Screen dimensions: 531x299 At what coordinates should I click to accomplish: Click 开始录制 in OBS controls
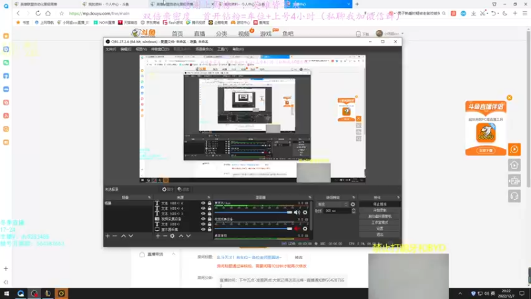coord(380,211)
